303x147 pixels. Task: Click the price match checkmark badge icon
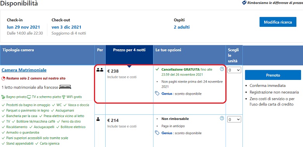click(244, 3)
